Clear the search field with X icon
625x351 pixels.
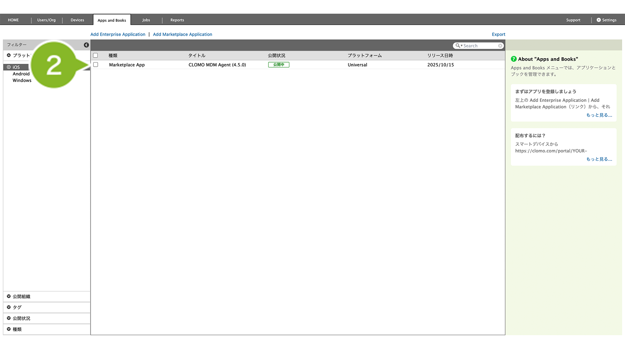[500, 46]
